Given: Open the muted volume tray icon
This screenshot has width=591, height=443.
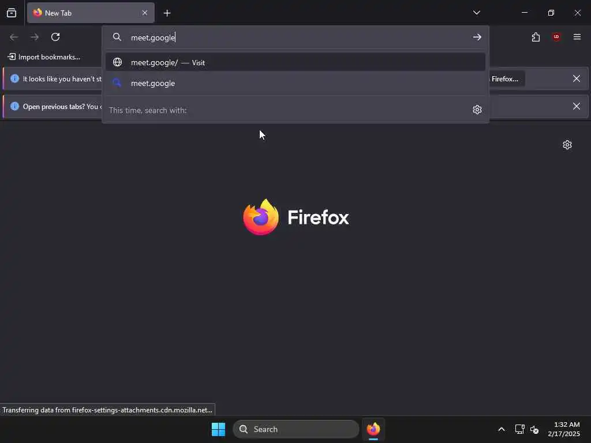Looking at the screenshot, I should [534, 429].
